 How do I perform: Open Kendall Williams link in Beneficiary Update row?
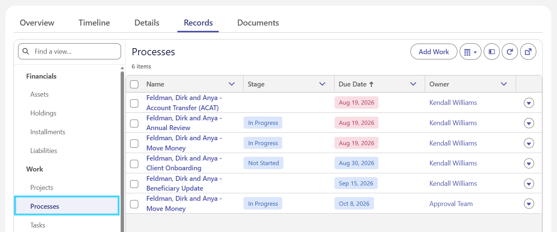(453, 183)
